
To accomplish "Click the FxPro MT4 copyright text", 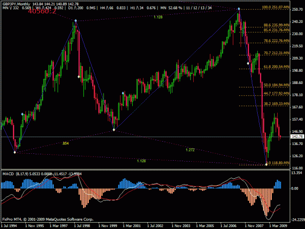I will [x=48, y=219].
